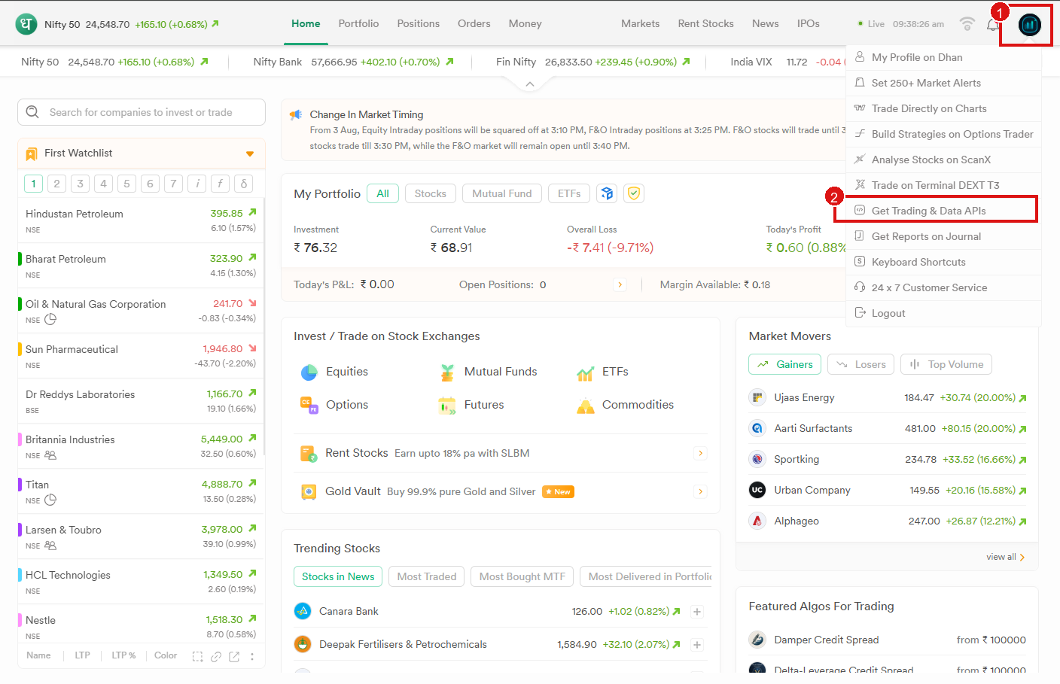Image resolution: width=1060 pixels, height=684 pixels.
Task: Click view all in Market Movers
Action: pos(1006,557)
